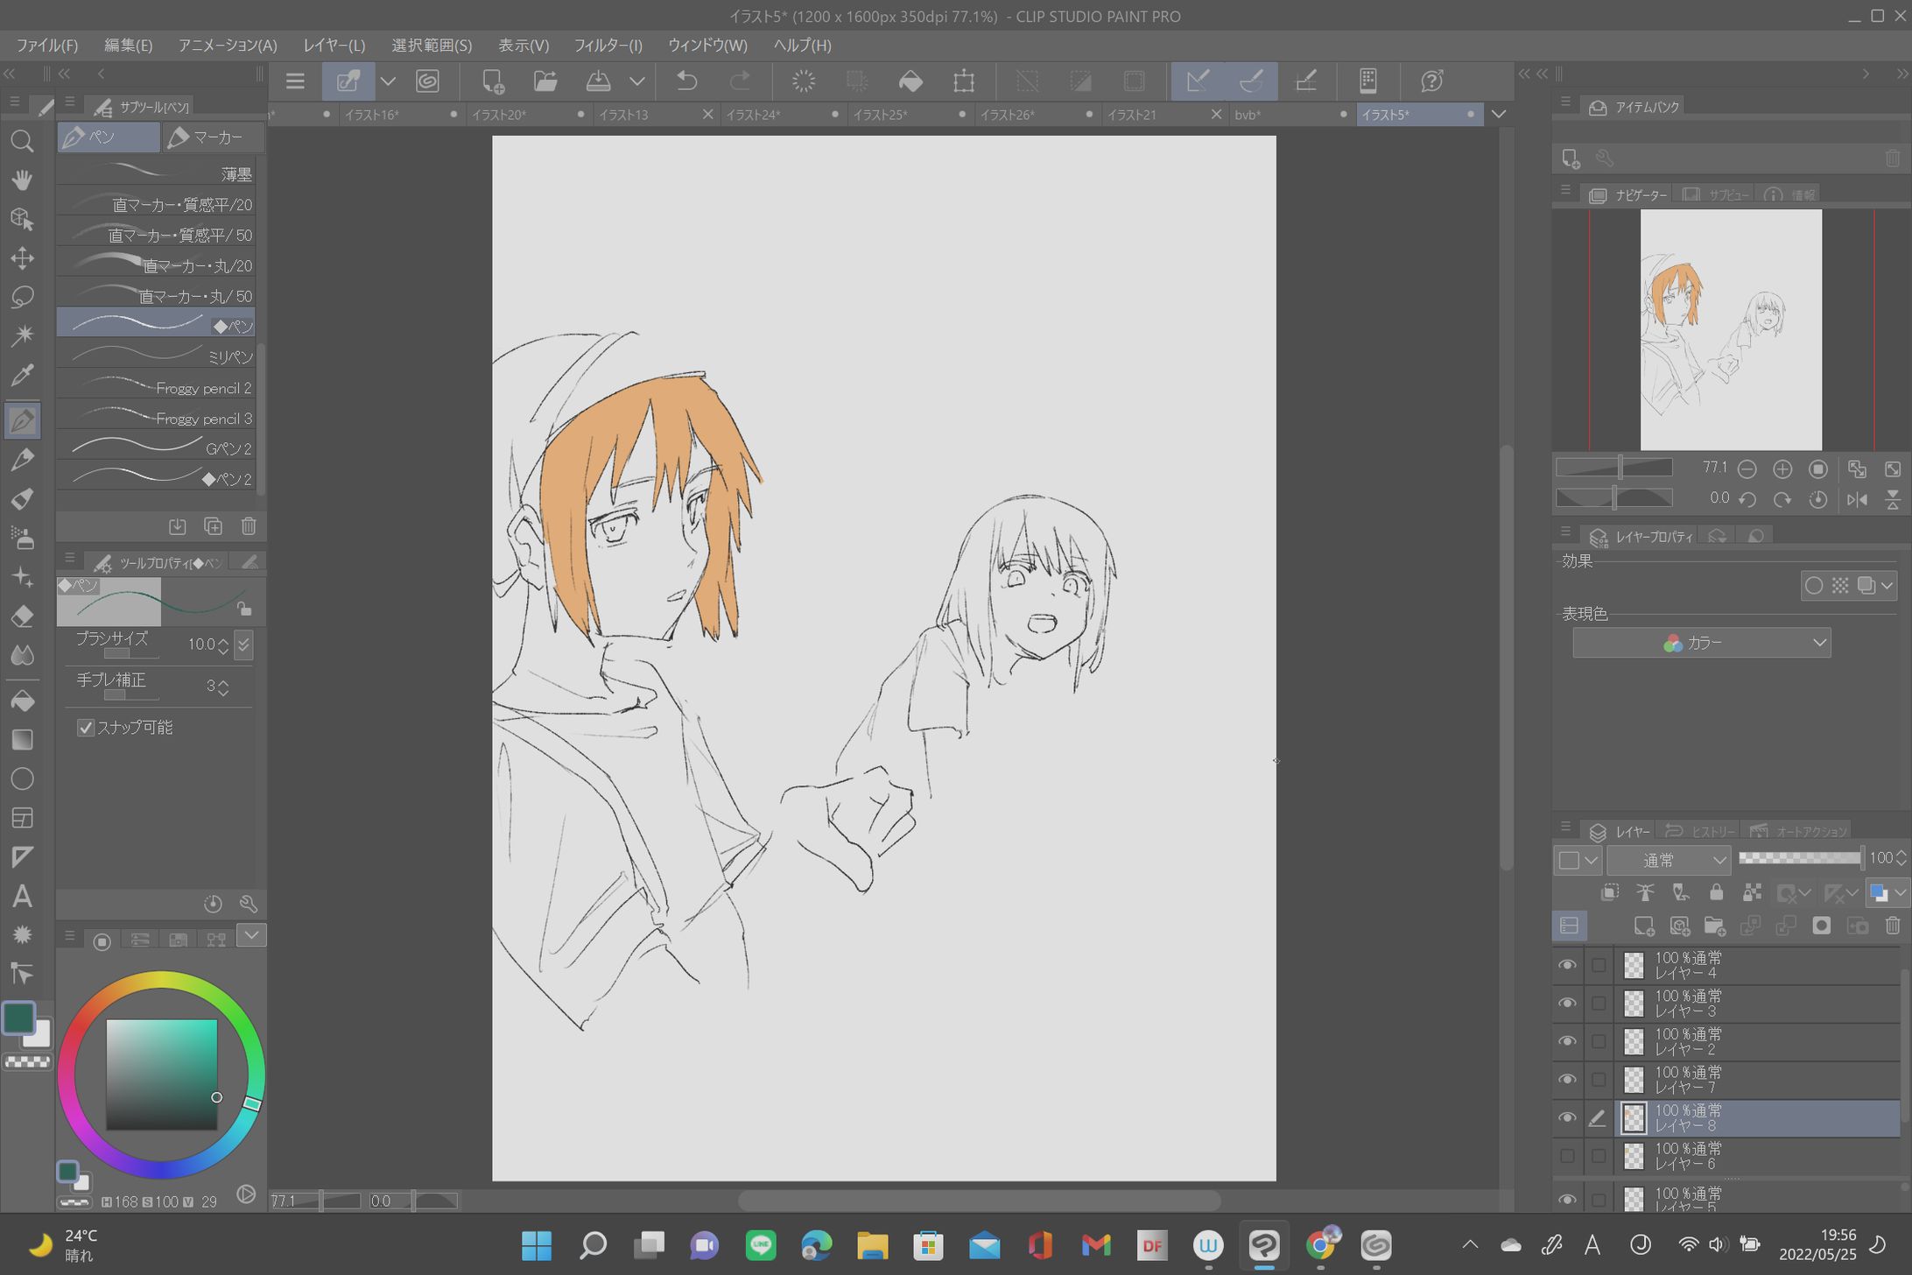Switch to the イラスト24* canvas tab
The width and height of the screenshot is (1912, 1275).
[753, 115]
